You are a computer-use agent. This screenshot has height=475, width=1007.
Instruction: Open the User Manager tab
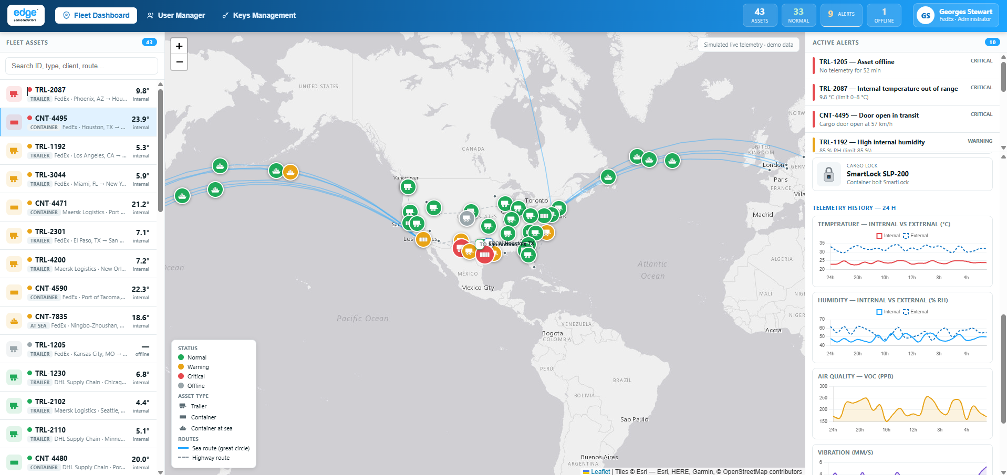(x=176, y=15)
